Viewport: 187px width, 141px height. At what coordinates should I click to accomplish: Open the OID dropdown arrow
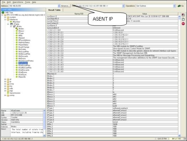tap(124, 6)
